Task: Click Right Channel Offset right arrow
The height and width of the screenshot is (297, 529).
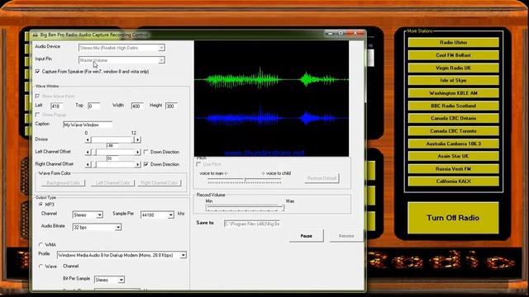Action: click(137, 165)
